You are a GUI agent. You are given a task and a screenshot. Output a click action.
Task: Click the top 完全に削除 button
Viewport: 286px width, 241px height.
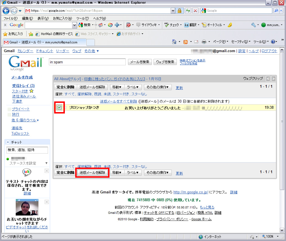[65, 87]
